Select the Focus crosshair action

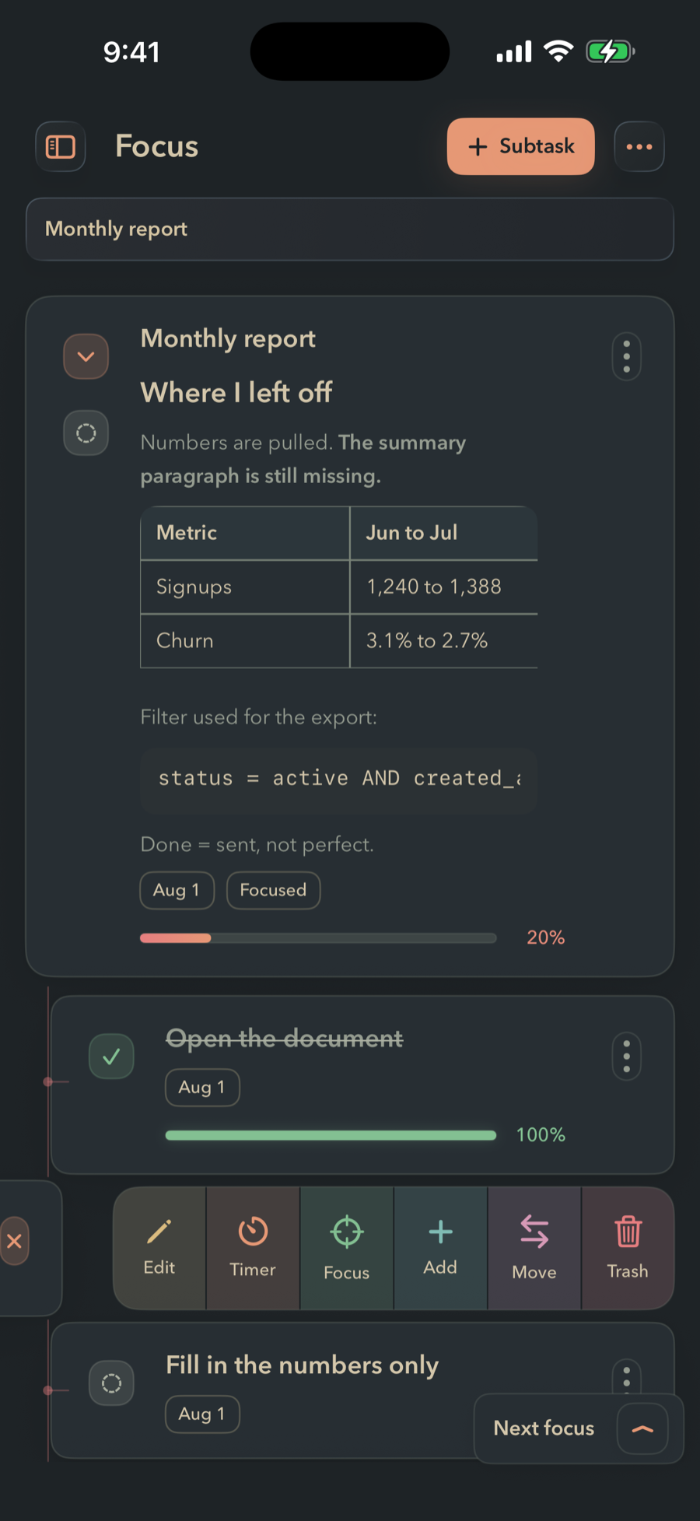[347, 1248]
